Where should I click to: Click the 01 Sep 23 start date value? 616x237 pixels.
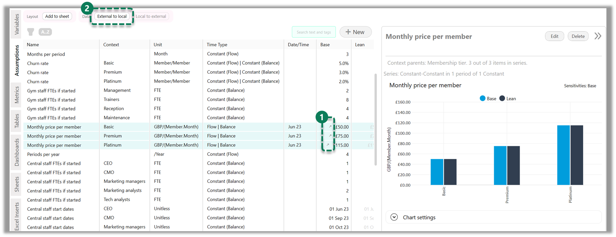click(x=338, y=218)
